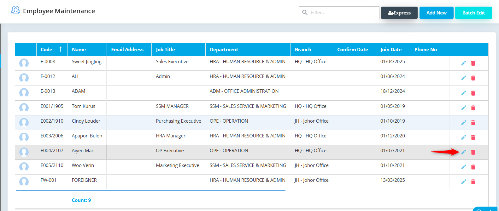
Task: Edit Cindy Louder record pencil icon
Action: pyautogui.click(x=463, y=123)
